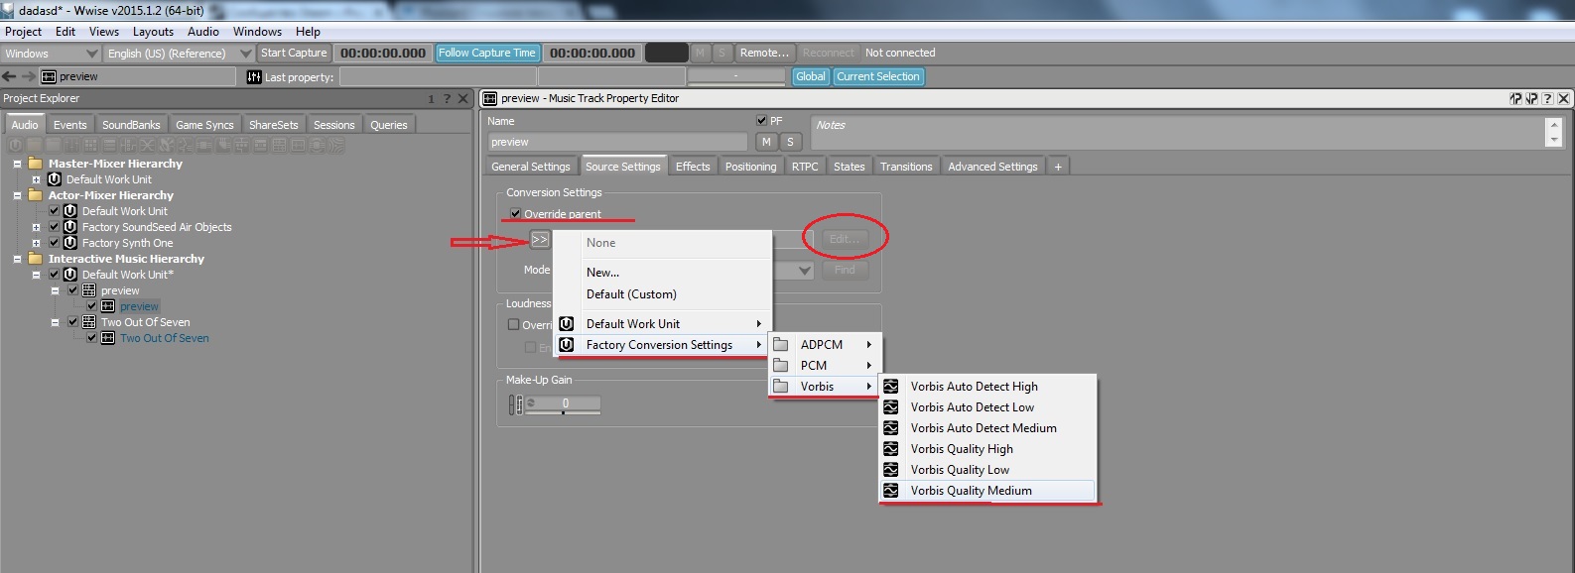Uncheck Interactive Music Default Work Unit checkbox
The width and height of the screenshot is (1575, 573).
pyautogui.click(x=55, y=275)
